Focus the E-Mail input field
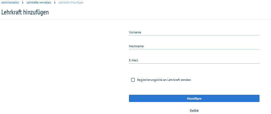This screenshot has height=114, width=271. pyautogui.click(x=194, y=60)
